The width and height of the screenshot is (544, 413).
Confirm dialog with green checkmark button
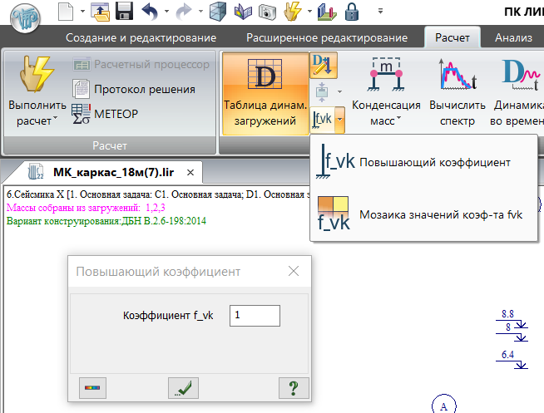183,387
